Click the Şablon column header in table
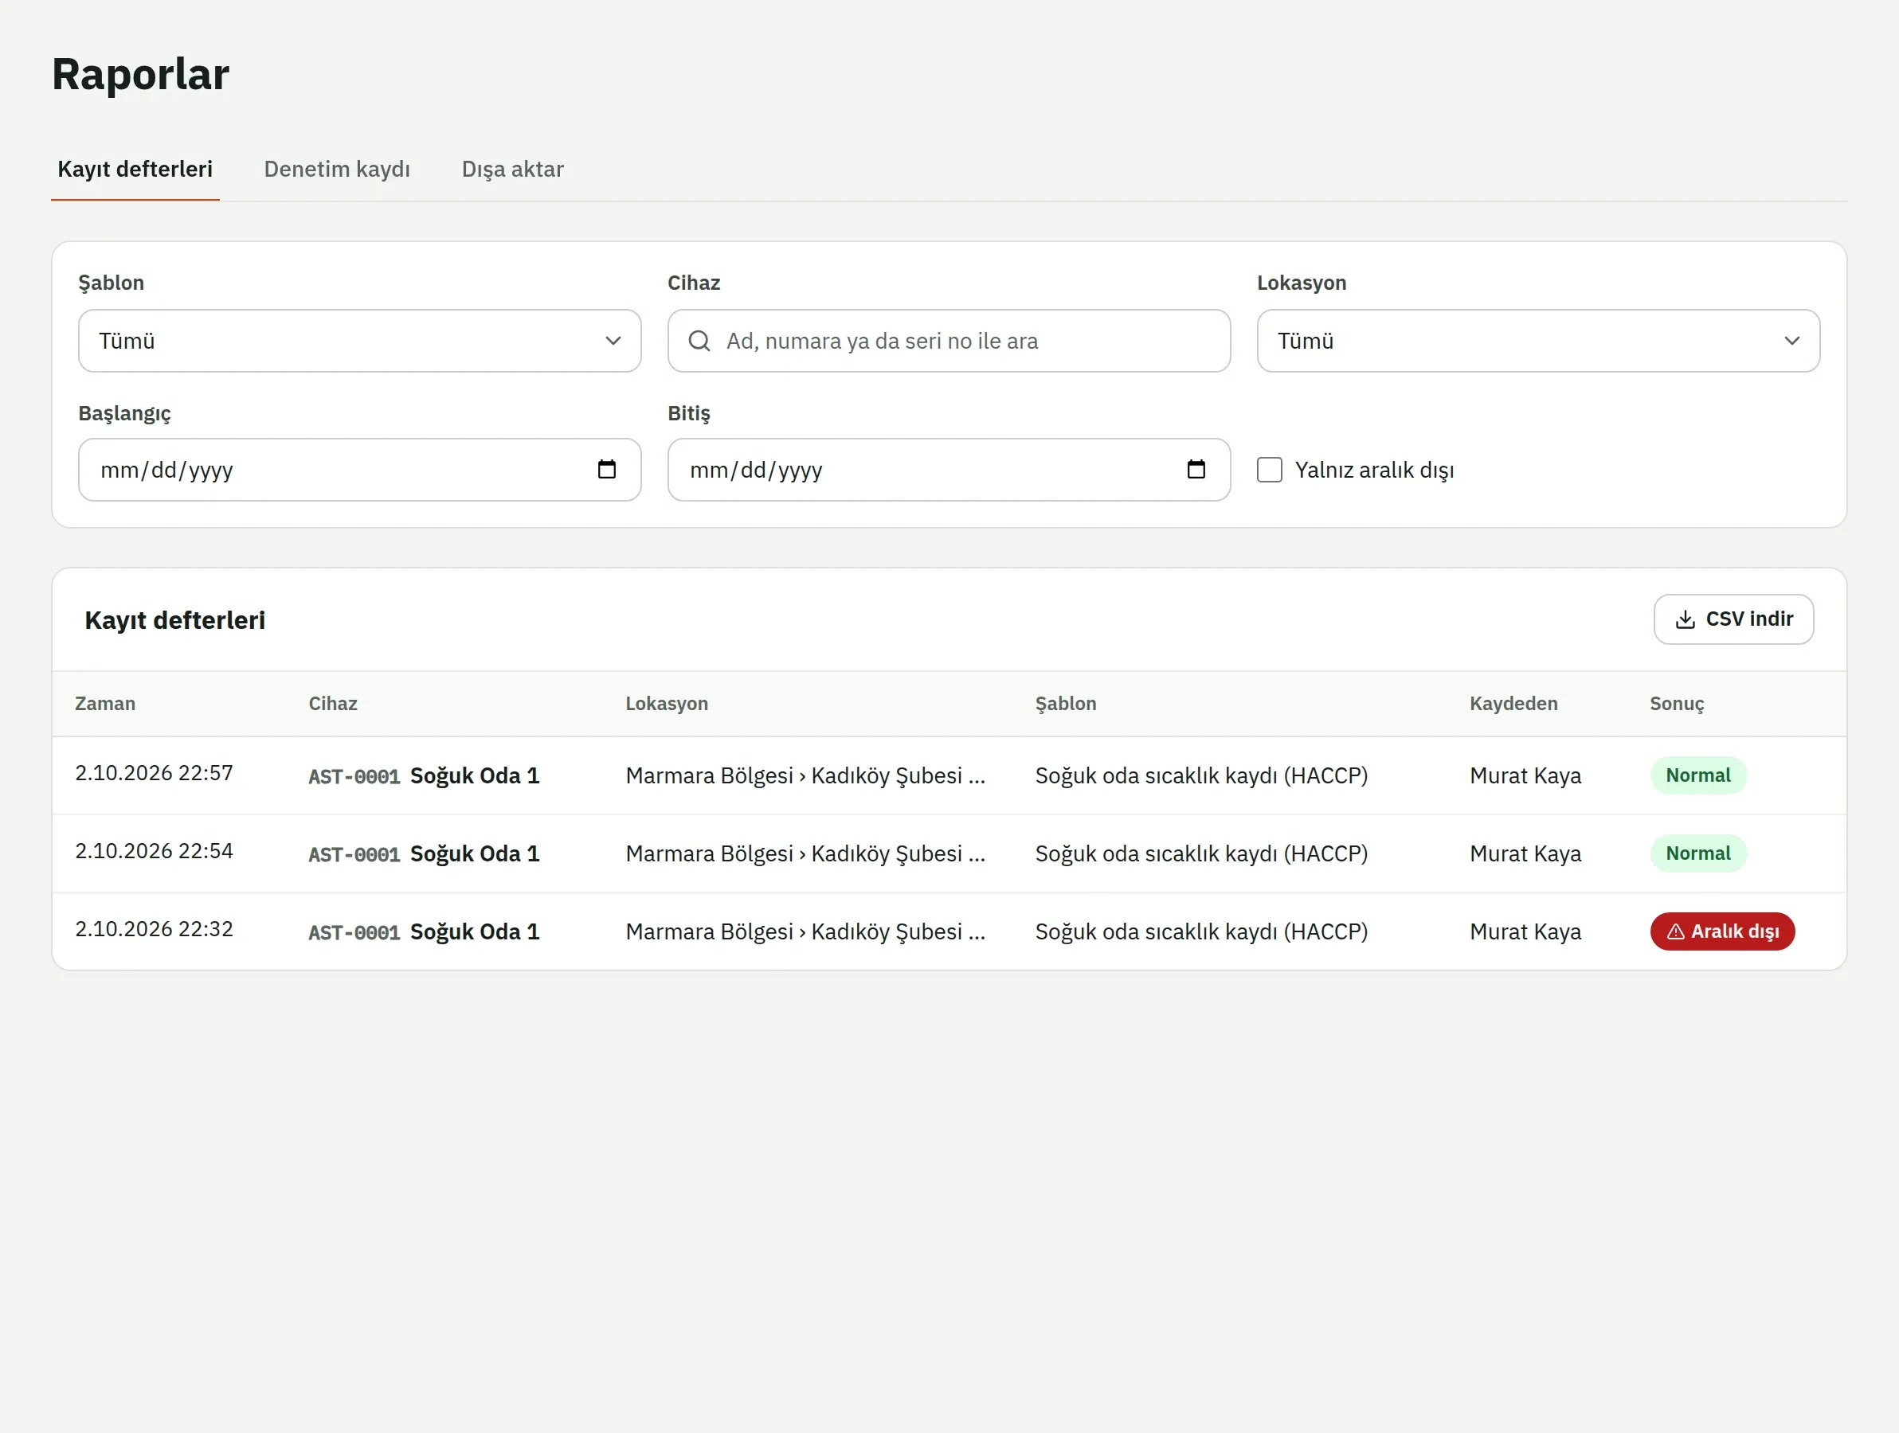Viewport: 1899px width, 1433px height. (x=1065, y=704)
